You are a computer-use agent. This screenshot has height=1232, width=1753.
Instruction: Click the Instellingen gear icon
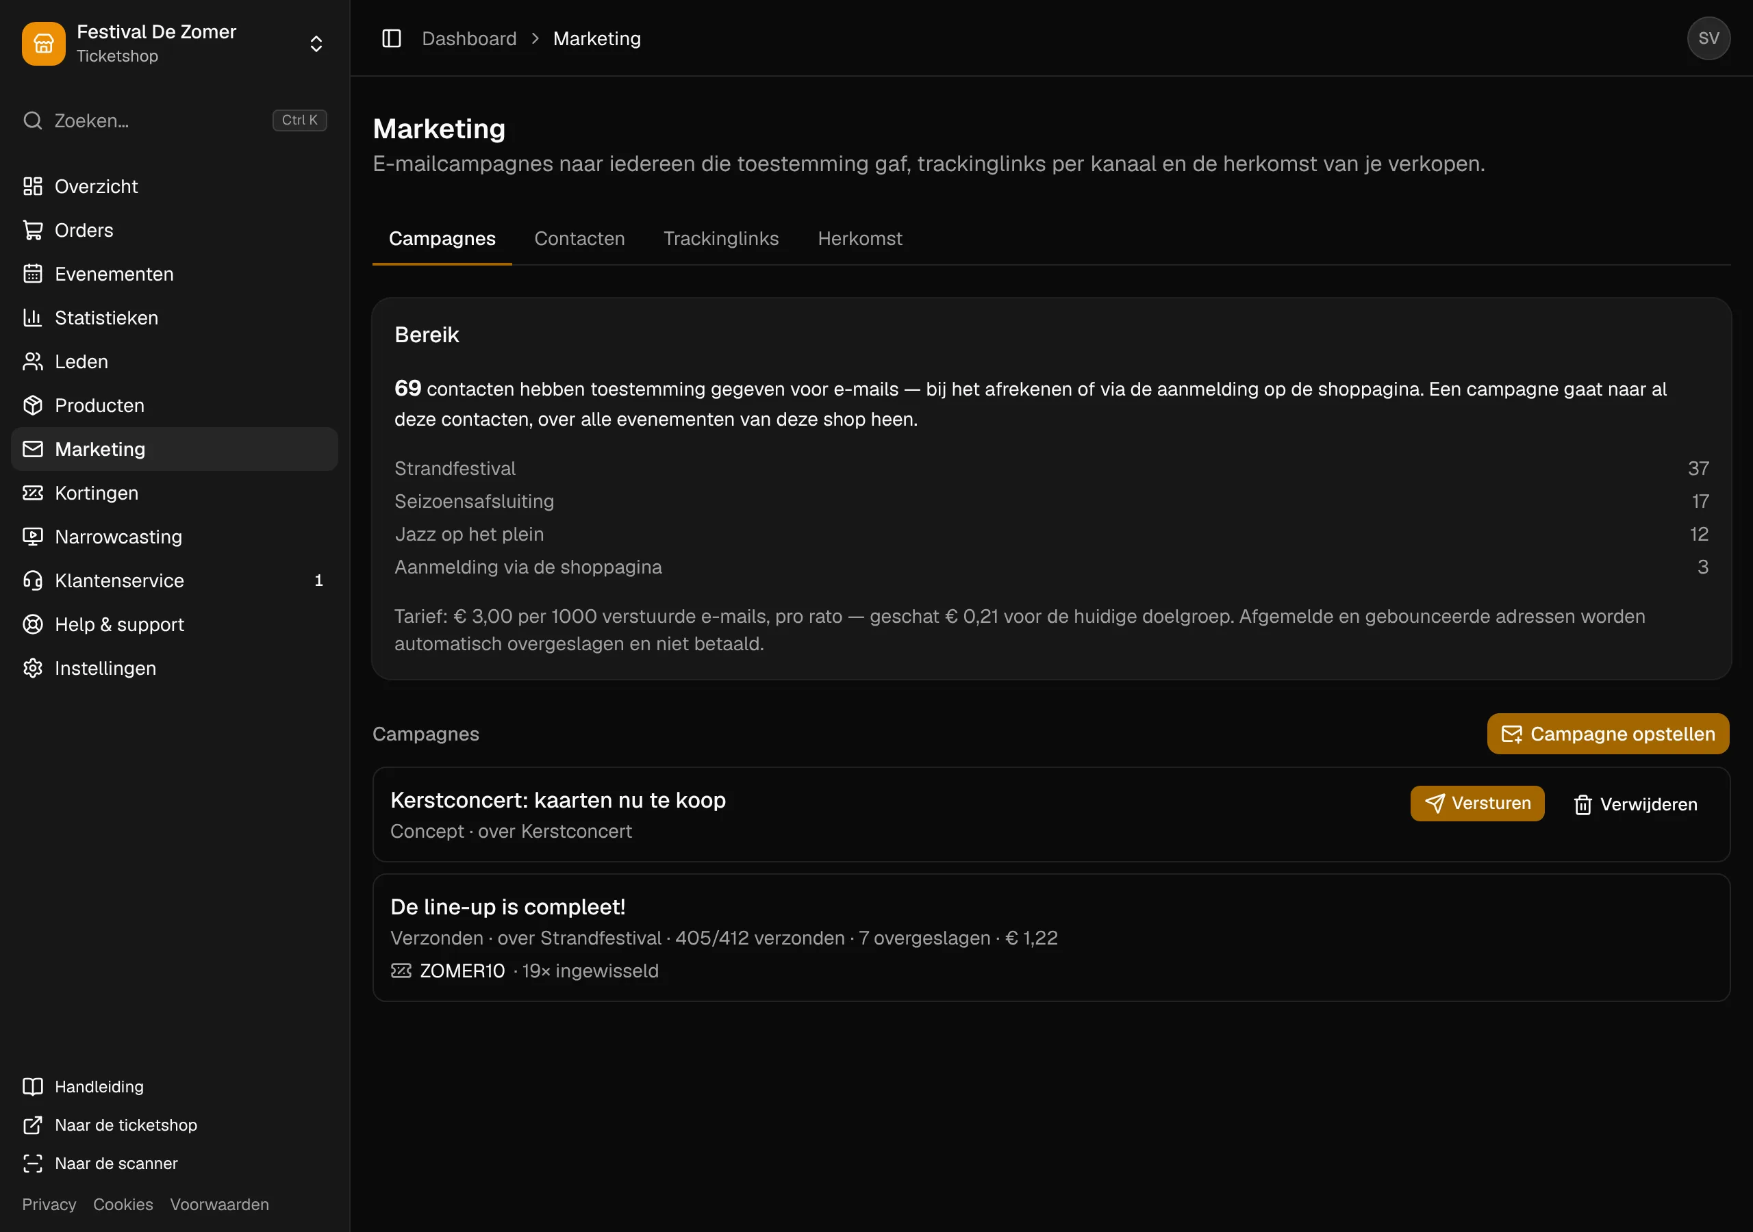33,668
